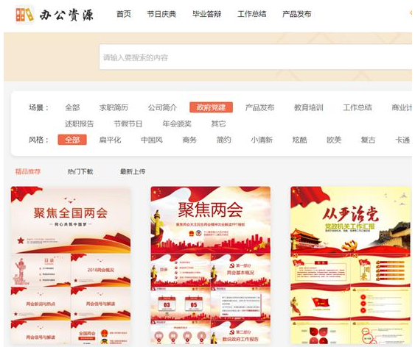Viewport: 415px width, 347px height.
Task: Open the 从严治党 template thumbnail
Action: 350,265
